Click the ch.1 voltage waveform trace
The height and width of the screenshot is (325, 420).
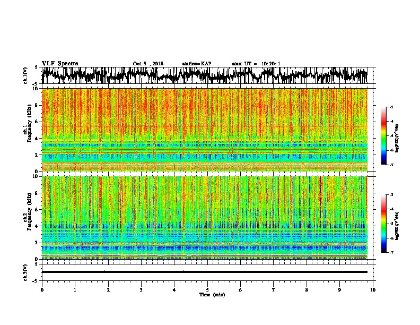point(204,75)
